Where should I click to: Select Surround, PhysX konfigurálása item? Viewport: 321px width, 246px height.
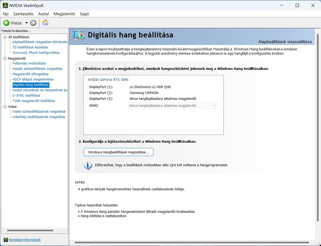tap(36, 53)
